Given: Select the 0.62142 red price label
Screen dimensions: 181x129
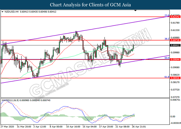Looking at the screenshot, I should (175, 17).
